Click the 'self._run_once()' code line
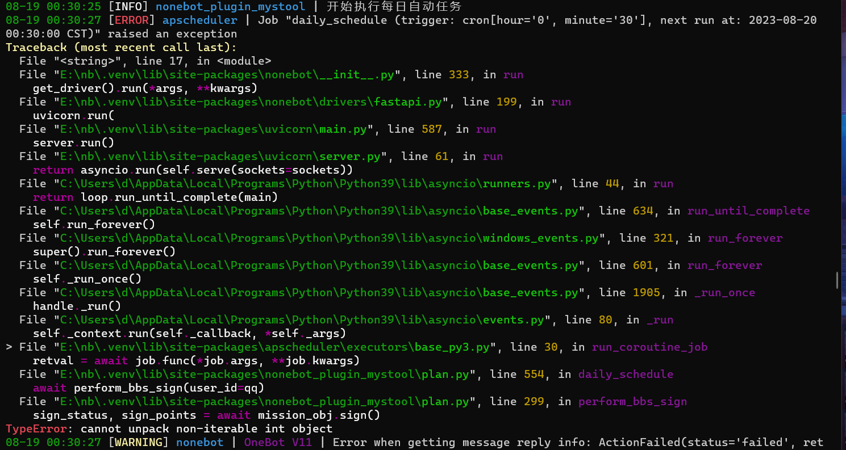Screen dimensions: 846x450 point(87,279)
